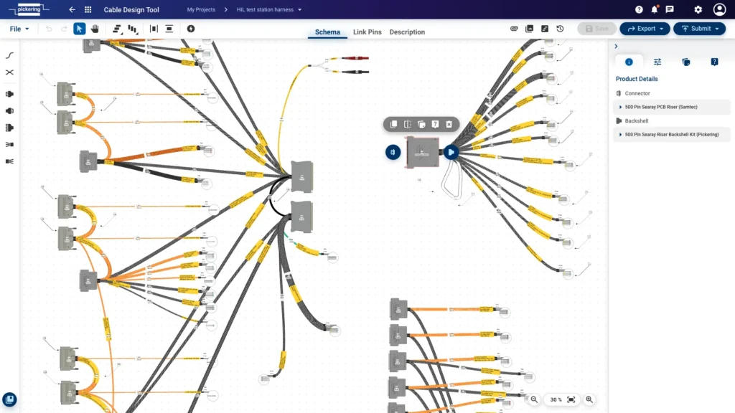Select the red banana plug on canvas
735x413 pixels.
tap(355, 58)
